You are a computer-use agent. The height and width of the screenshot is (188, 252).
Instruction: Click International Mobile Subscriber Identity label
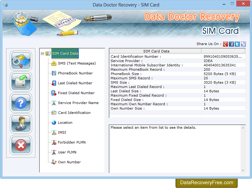pyautogui.click(x=147, y=65)
